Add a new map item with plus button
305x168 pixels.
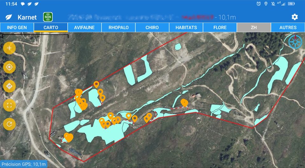click(x=9, y=48)
